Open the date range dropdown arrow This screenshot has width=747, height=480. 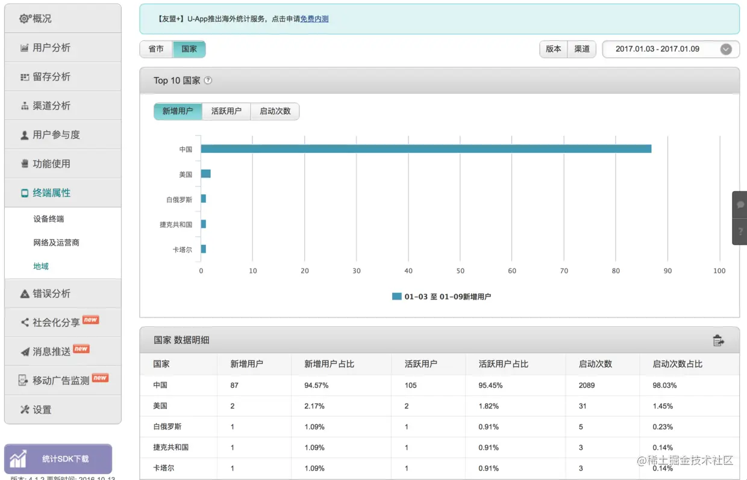[x=726, y=49]
